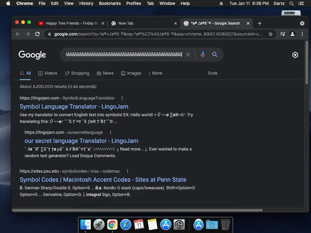311x233 pixels.
Task: Open Google quick settings gear
Action: (x=295, y=55)
